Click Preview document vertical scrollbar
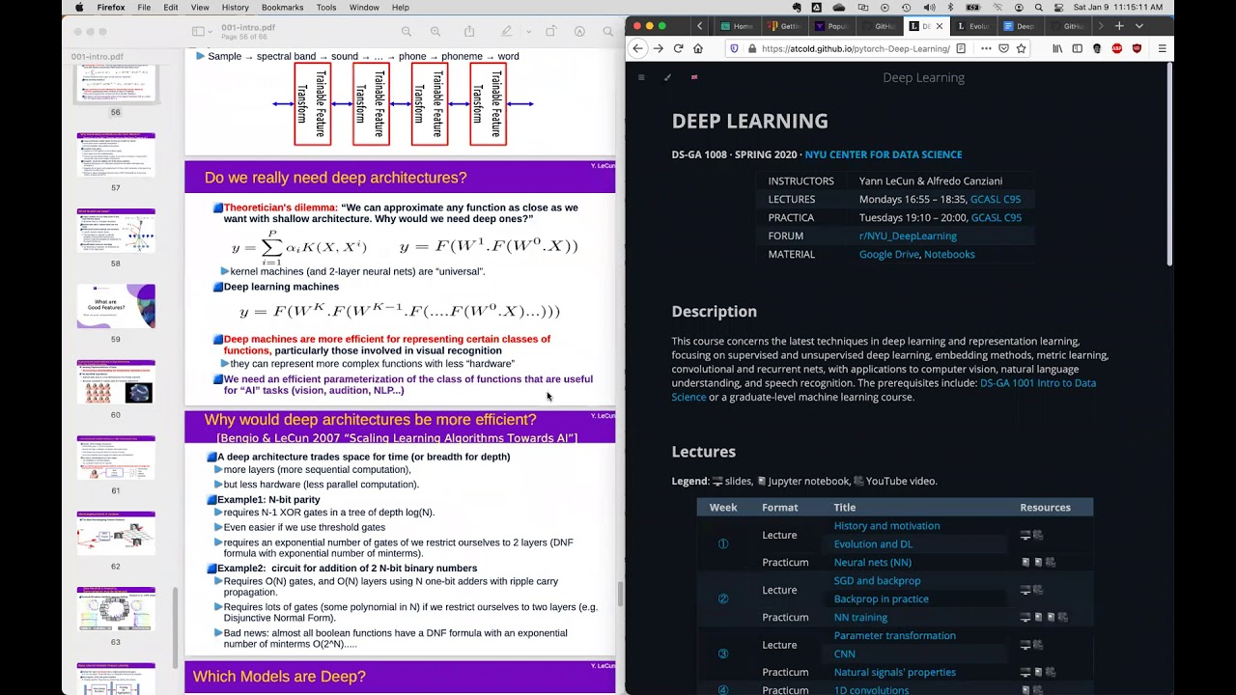The width and height of the screenshot is (1236, 695). coord(619,594)
